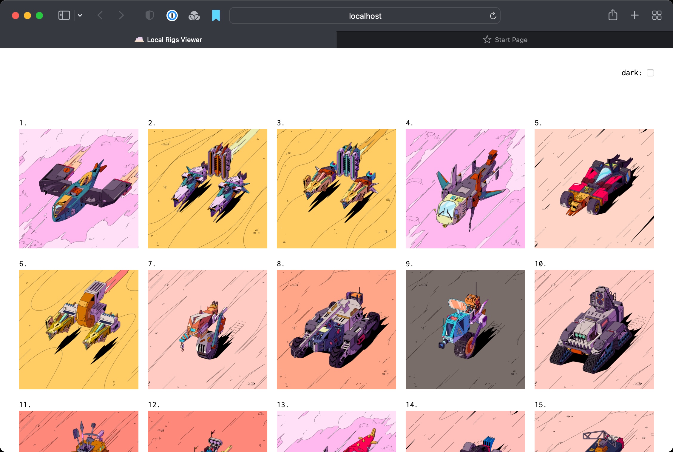Open the privacy report shield icon
Screen dimensions: 673x452
149,16
